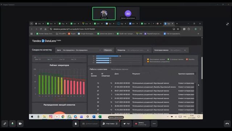Open Chrome from the shared taskbar

(x=63, y=117)
